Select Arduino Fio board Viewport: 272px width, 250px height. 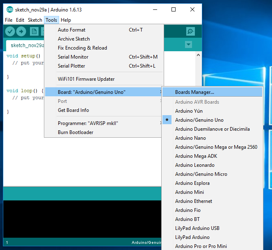[212, 210]
